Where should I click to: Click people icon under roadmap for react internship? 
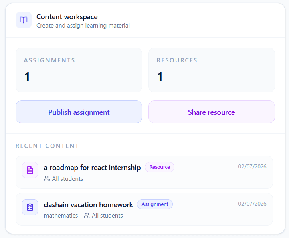pos(47,178)
